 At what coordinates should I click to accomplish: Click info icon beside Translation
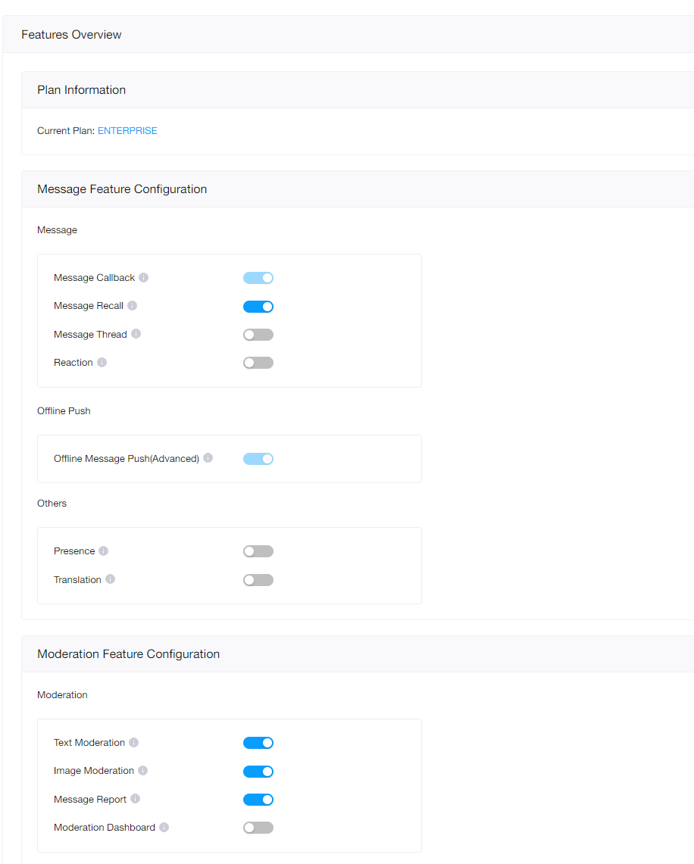point(111,579)
